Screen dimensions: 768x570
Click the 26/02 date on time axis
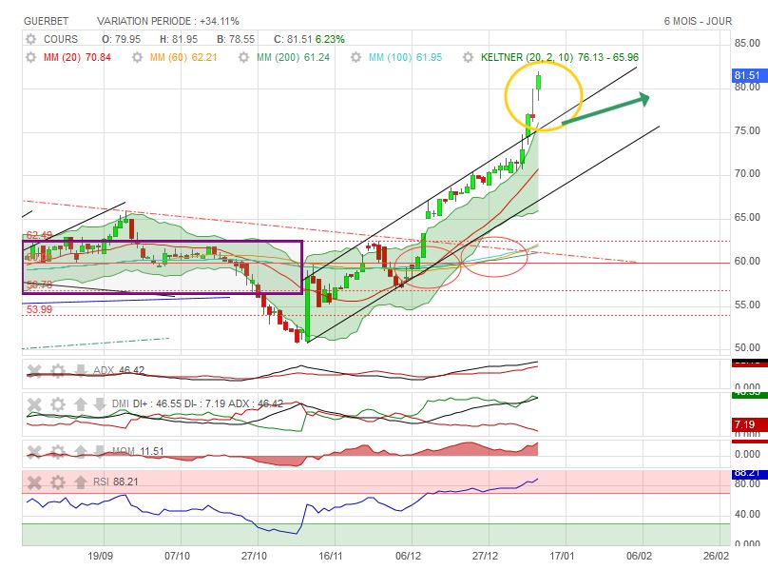pos(716,556)
